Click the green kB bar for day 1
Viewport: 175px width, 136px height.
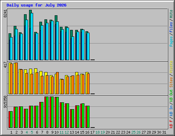(11, 119)
